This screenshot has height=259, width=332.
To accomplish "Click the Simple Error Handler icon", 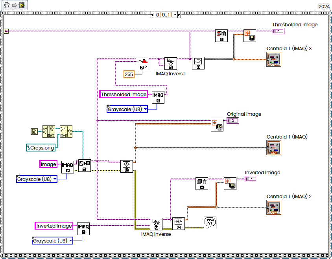I will click(x=210, y=223).
